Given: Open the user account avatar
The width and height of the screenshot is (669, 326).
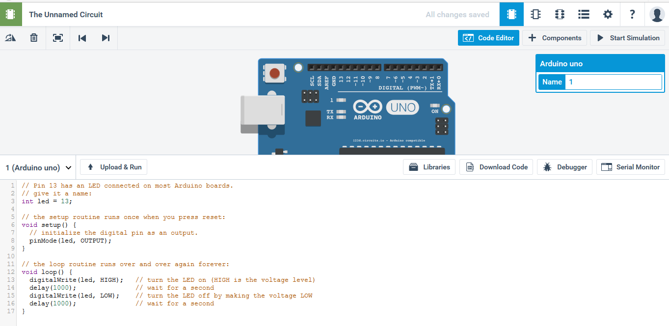Looking at the screenshot, I should (656, 14).
